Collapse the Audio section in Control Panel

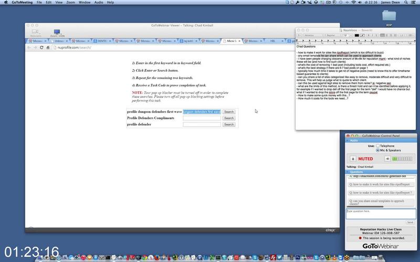pyautogui.click(x=348, y=140)
